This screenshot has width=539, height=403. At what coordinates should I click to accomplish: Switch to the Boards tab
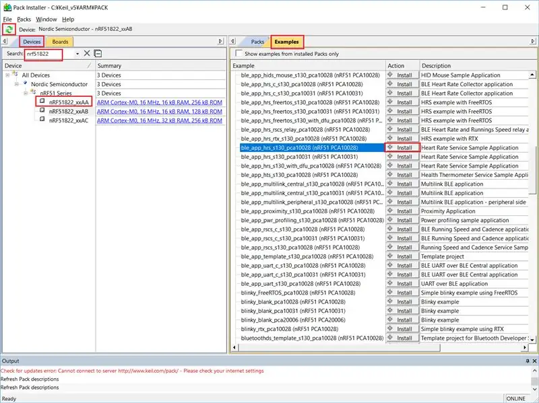[x=60, y=42]
